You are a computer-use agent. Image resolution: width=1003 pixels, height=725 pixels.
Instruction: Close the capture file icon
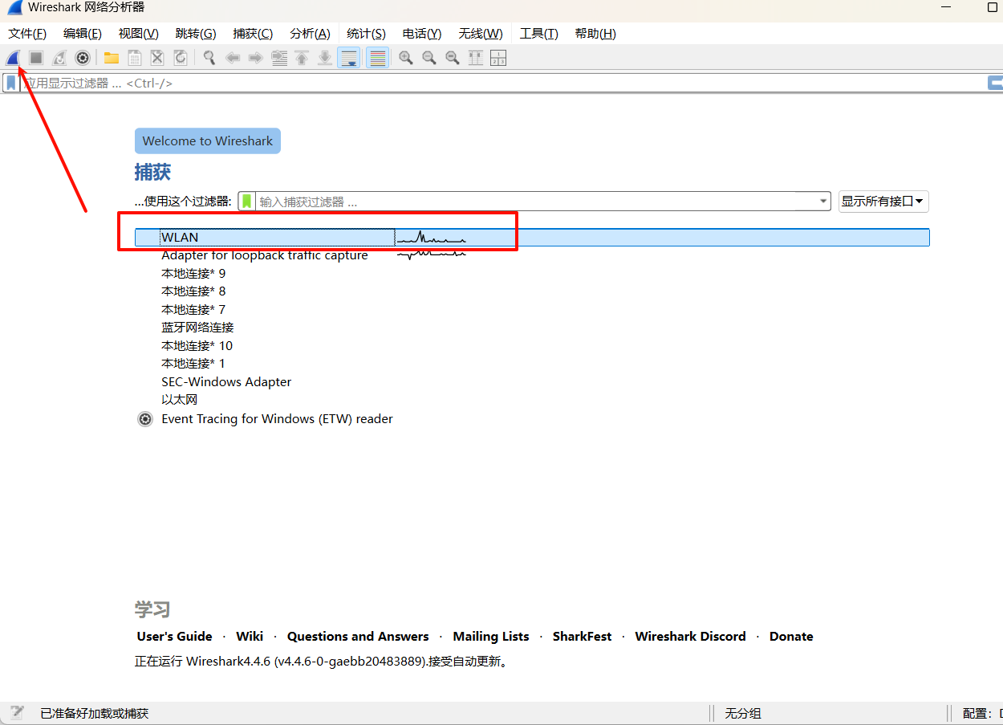pos(157,58)
